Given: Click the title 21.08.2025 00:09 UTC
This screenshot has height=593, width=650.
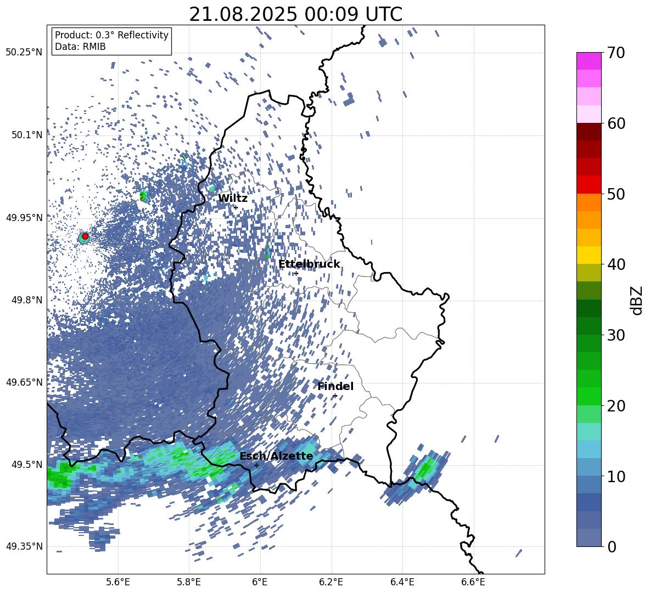Looking at the screenshot, I should [295, 14].
